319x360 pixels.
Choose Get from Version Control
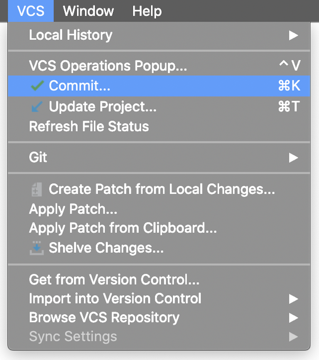point(114,279)
